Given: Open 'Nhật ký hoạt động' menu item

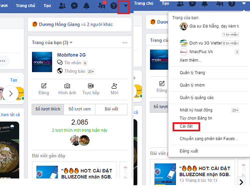Looking at the screenshot, I should coord(196,110).
